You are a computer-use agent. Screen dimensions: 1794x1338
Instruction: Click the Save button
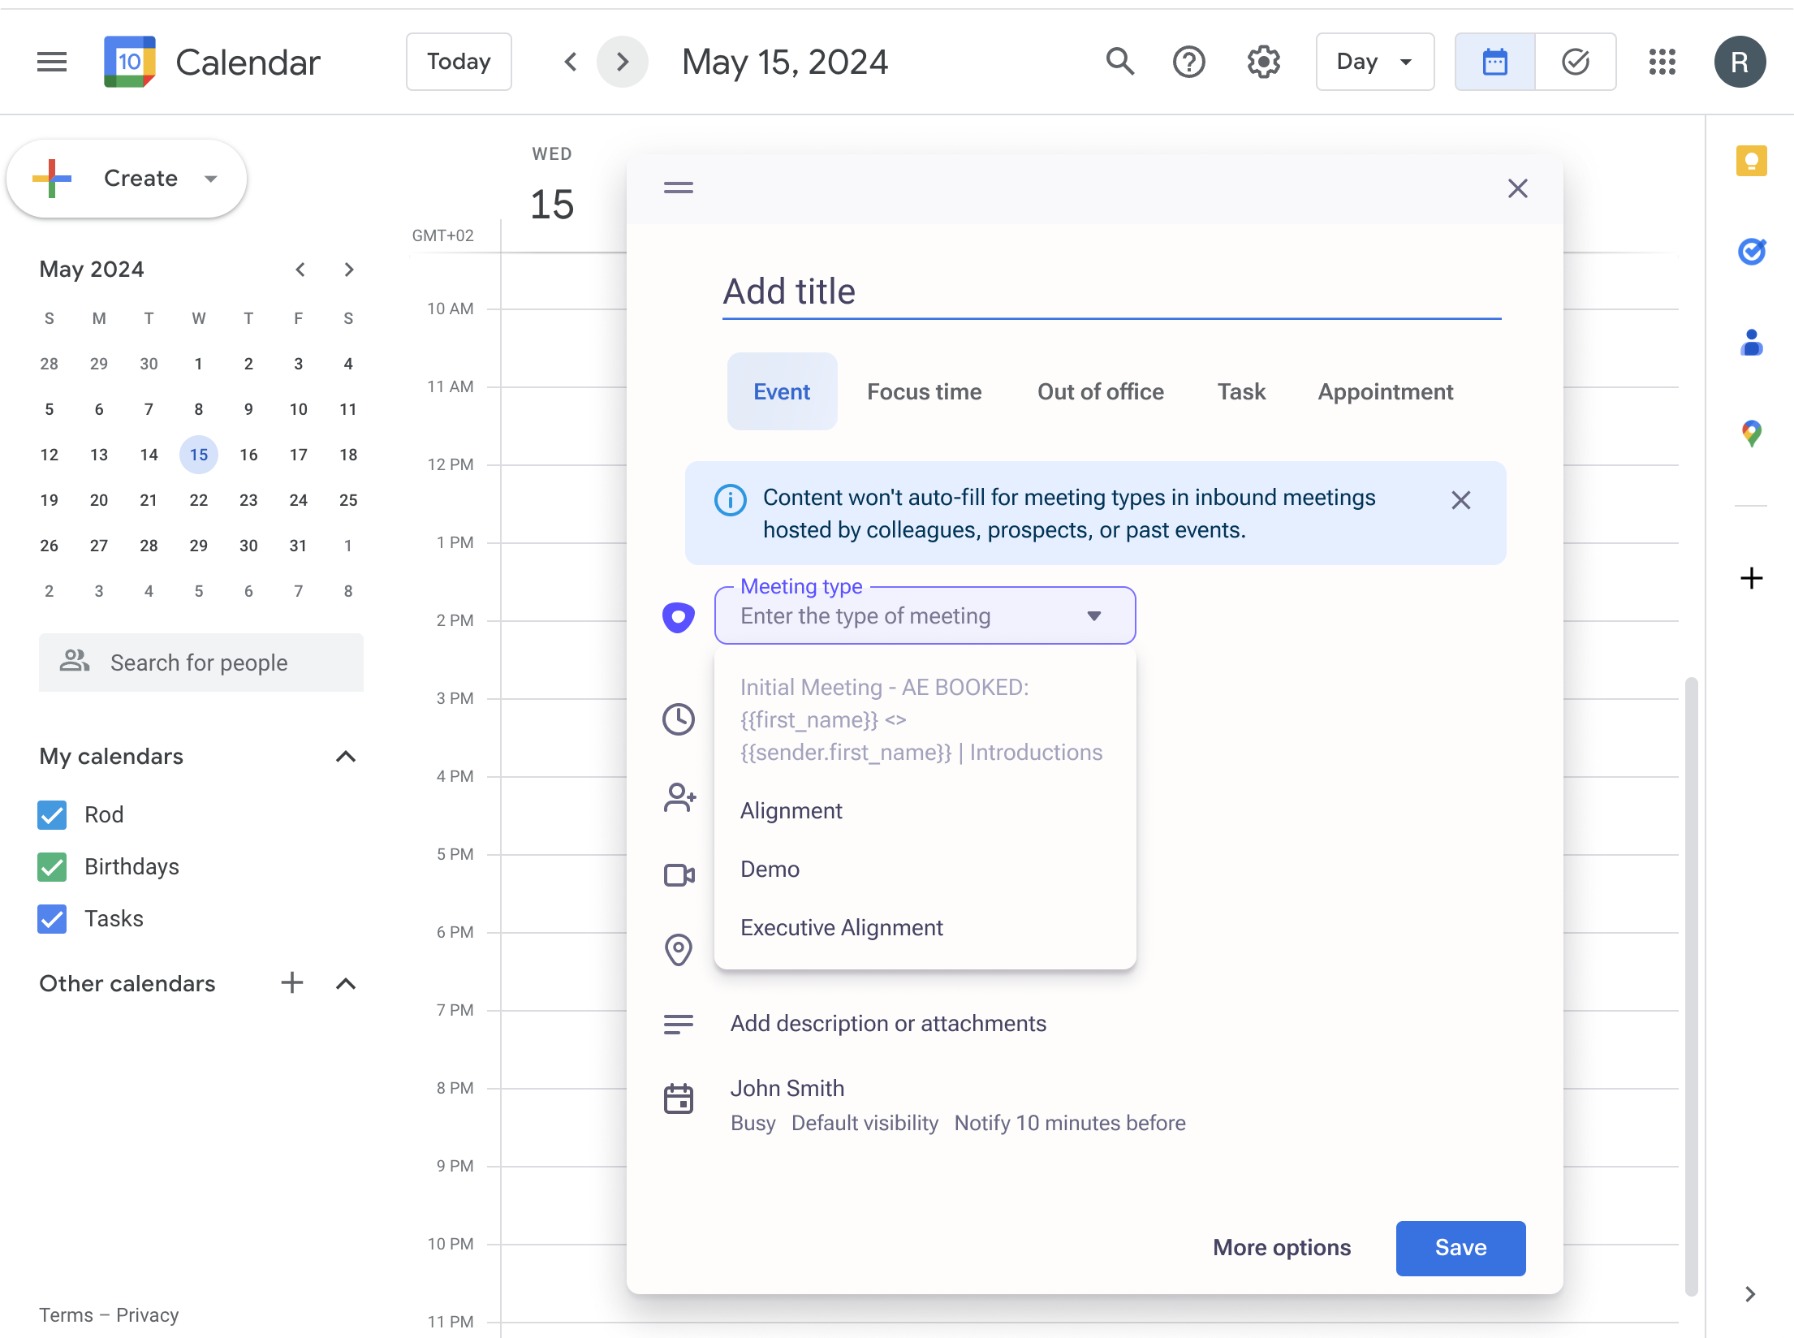point(1460,1247)
